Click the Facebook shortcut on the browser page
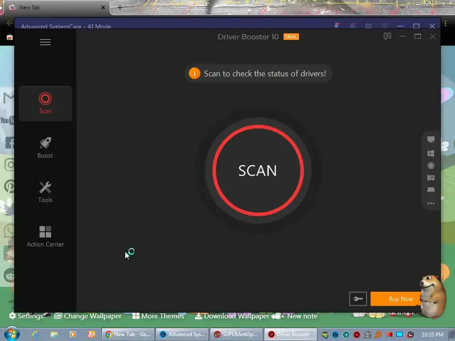Image resolution: width=455 pixels, height=341 pixels. (x=9, y=143)
